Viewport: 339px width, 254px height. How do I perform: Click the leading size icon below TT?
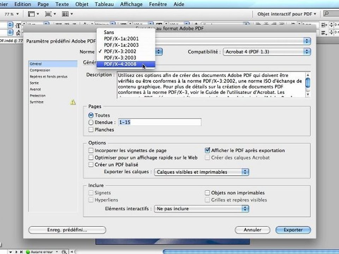click(18, 32)
